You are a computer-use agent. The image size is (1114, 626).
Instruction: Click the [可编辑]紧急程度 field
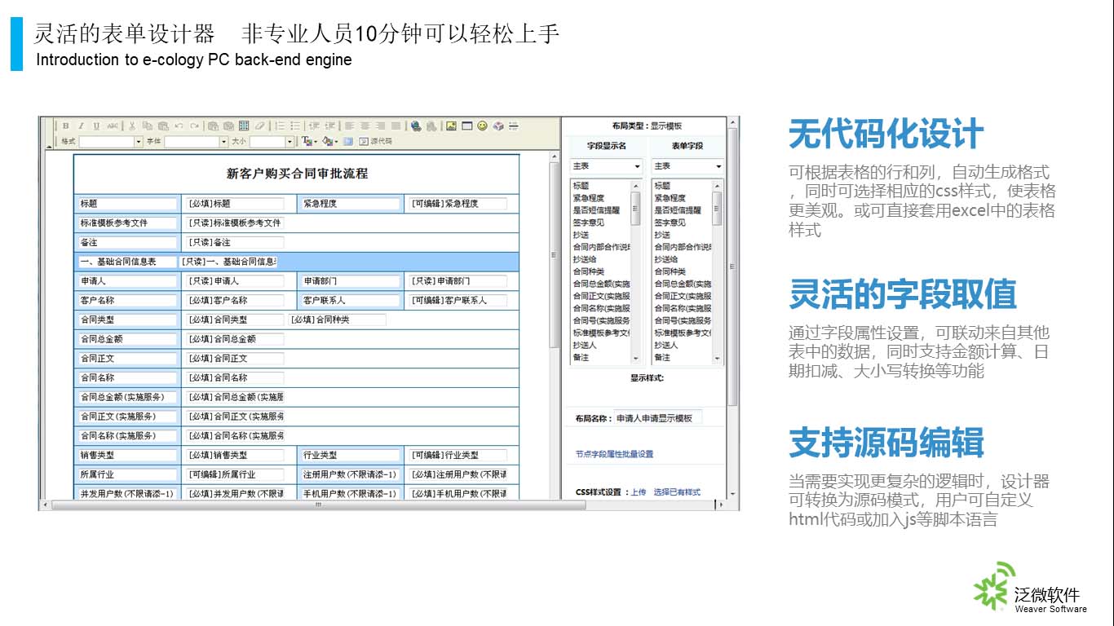click(458, 204)
